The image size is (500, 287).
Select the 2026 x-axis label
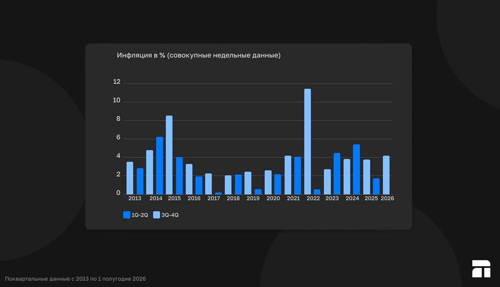pos(387,198)
